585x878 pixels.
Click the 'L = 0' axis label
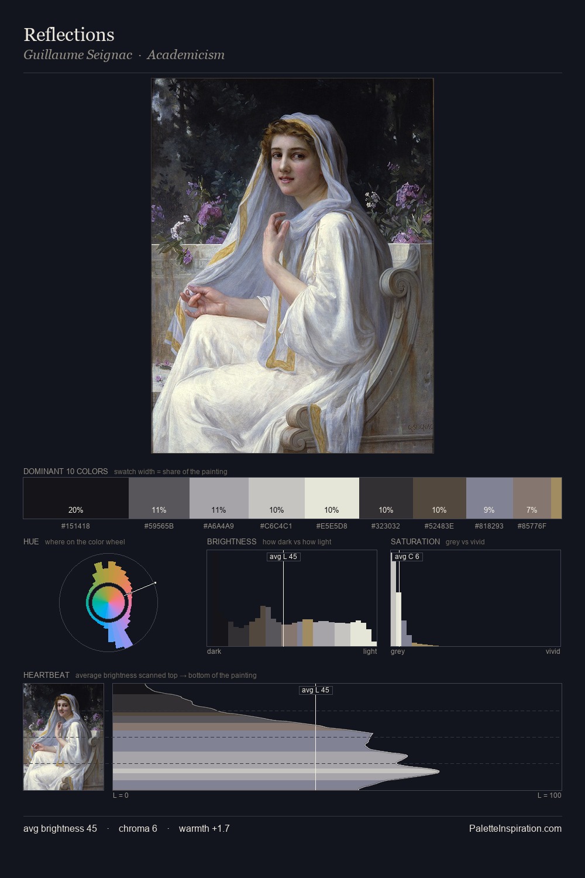(121, 795)
